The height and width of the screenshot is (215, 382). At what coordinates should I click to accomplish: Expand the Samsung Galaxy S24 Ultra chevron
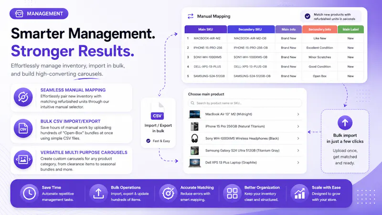click(298, 150)
